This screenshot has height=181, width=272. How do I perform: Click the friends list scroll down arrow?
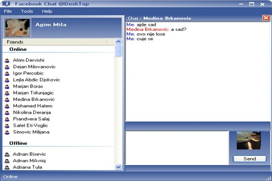point(118,167)
